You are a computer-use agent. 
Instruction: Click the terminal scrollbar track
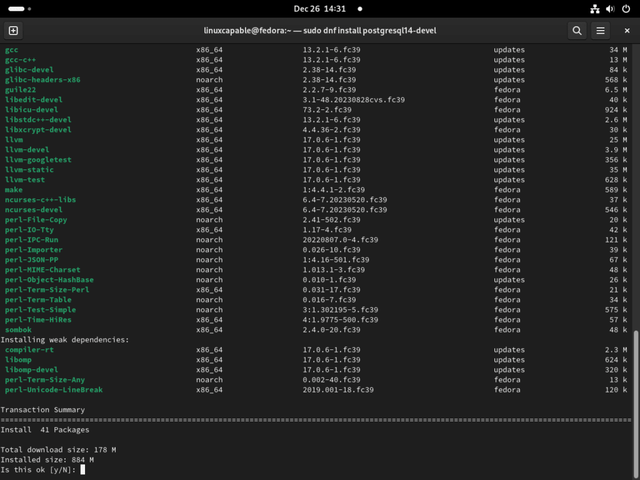pos(636,250)
